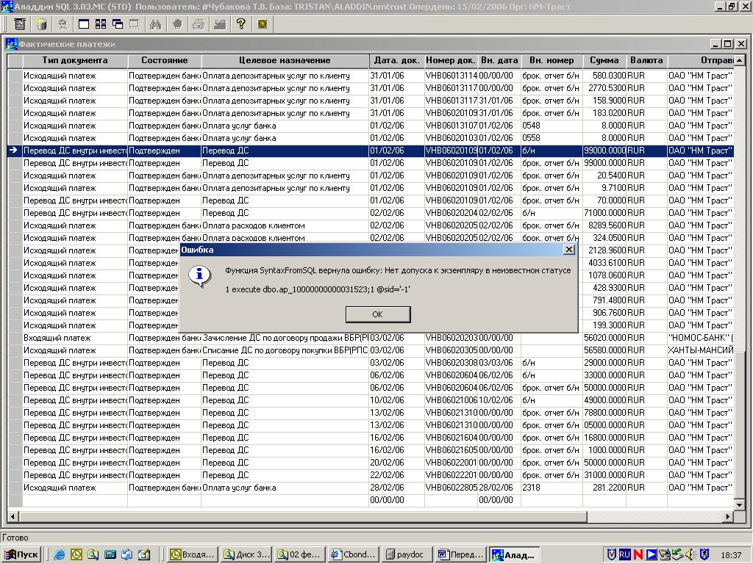Click the printer icon in the toolbar

pos(199,24)
